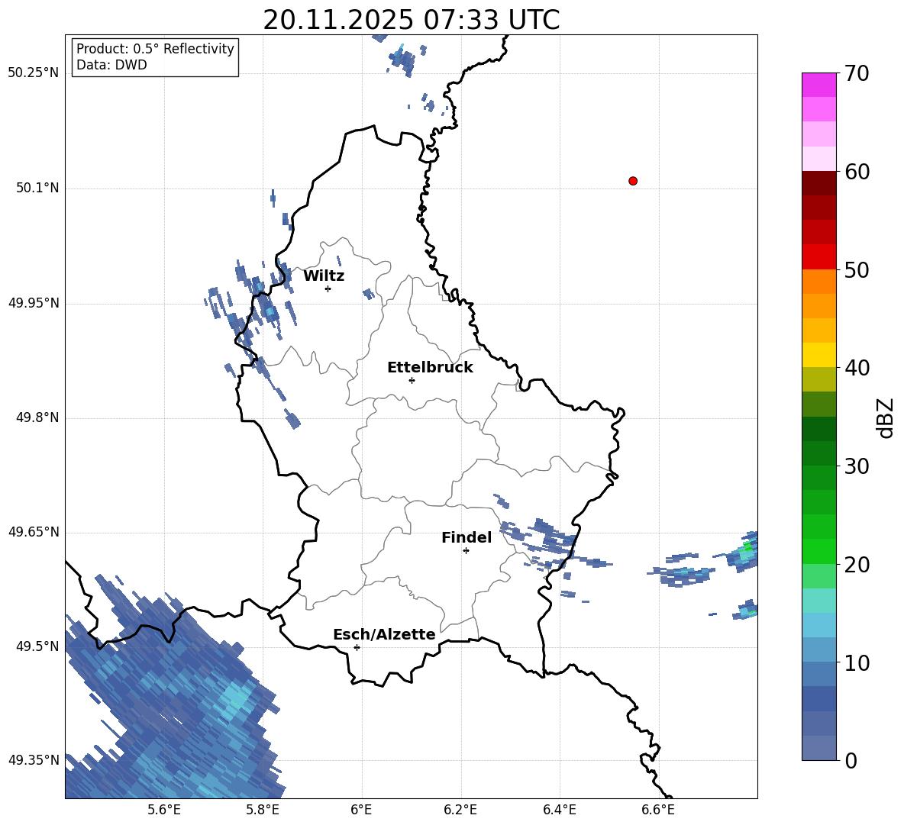This screenshot has height=825, width=904.
Task: Click the cross marker below Wiltz
Action: pyautogui.click(x=328, y=288)
